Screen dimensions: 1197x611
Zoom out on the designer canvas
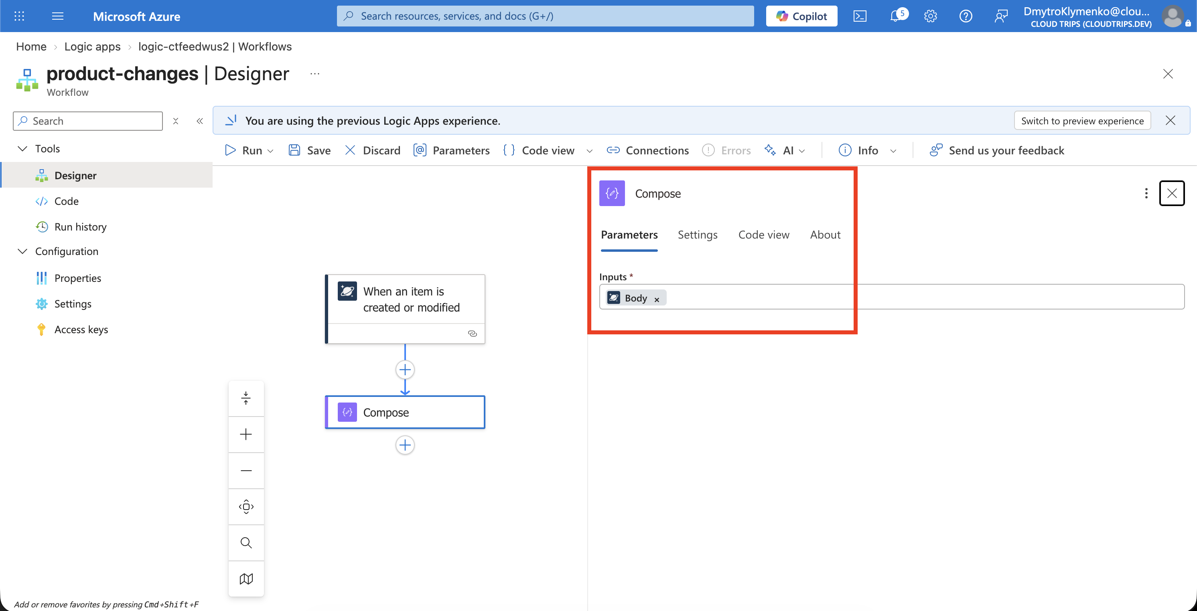click(246, 470)
